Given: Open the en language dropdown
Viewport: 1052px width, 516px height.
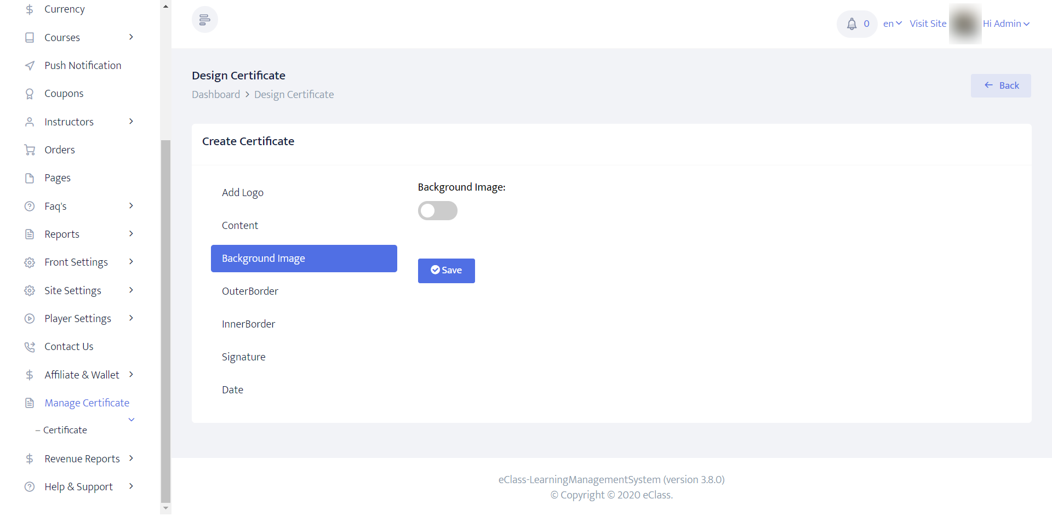Looking at the screenshot, I should point(892,24).
